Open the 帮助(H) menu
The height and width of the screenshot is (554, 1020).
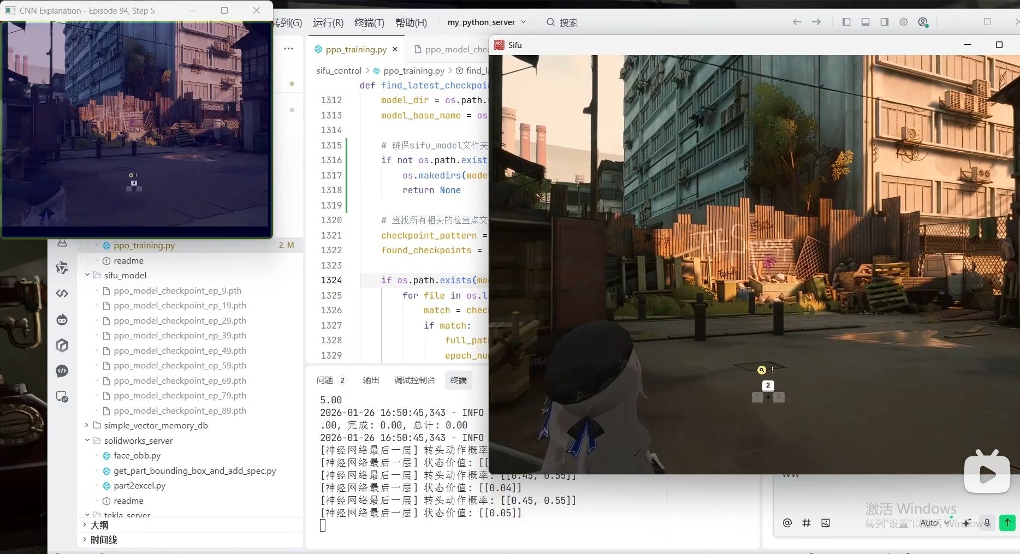411,22
